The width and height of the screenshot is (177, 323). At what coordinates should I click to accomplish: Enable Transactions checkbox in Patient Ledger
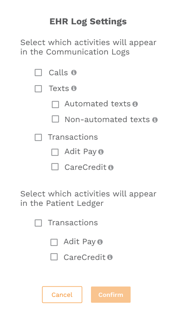[38, 223]
